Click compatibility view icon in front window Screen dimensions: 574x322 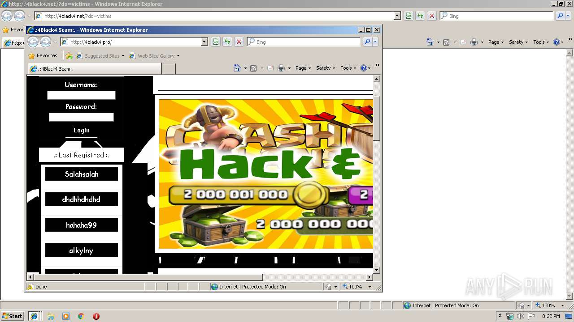216,42
